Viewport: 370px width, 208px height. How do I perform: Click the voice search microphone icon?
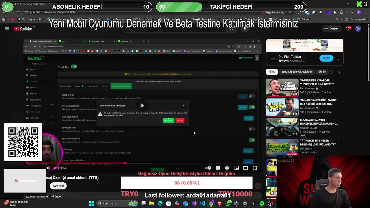245,29
